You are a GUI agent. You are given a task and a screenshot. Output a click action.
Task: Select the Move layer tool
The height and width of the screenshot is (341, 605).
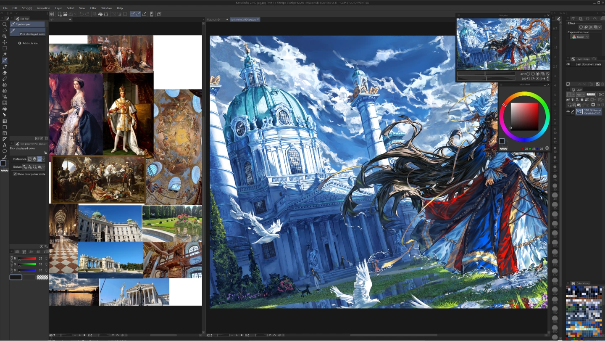(5, 42)
